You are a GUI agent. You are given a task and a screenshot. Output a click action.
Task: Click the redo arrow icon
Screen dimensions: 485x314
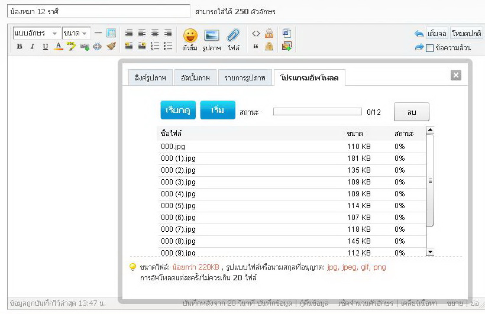419,47
